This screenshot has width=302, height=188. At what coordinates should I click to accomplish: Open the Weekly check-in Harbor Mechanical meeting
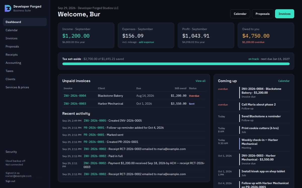[264, 144]
